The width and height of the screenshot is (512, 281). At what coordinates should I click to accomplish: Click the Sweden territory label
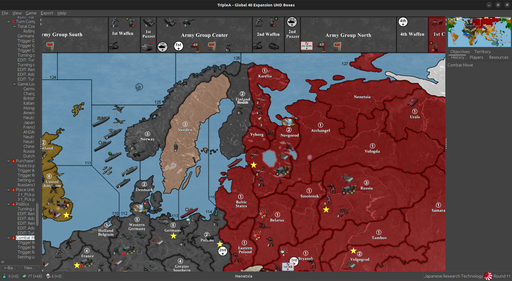(x=185, y=130)
